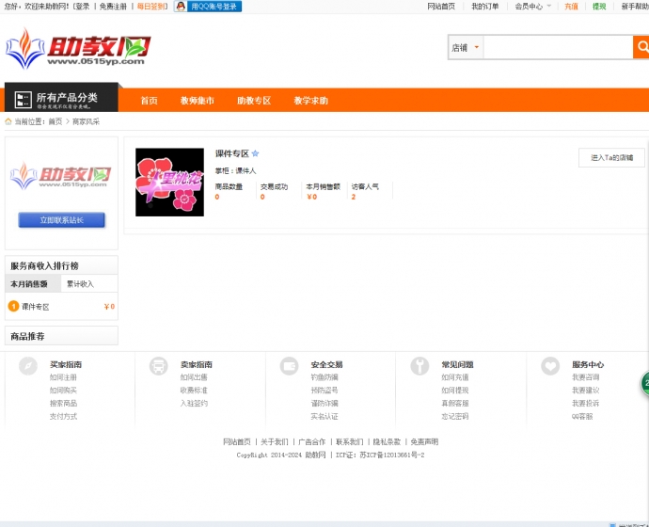Switch to 累计收入 ranking tab

click(x=80, y=284)
